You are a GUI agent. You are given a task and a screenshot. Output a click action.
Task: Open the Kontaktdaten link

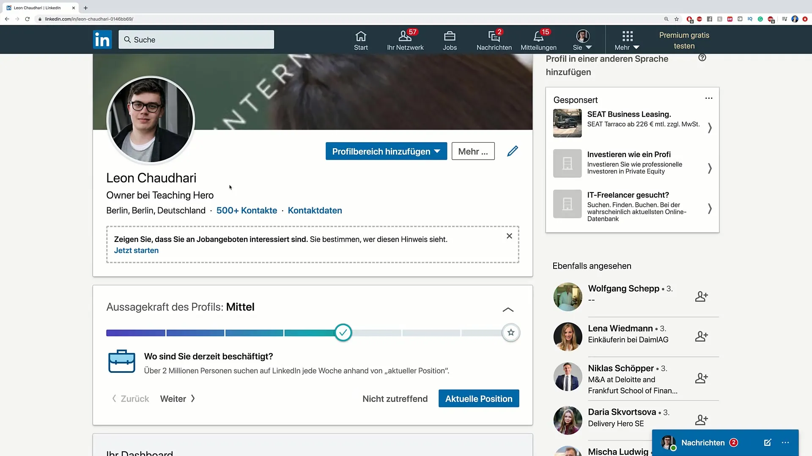click(315, 210)
